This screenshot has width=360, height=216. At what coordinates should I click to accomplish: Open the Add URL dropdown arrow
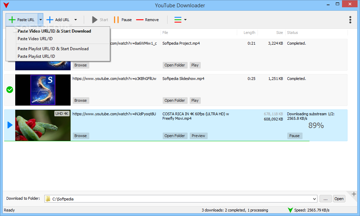pyautogui.click(x=75, y=20)
